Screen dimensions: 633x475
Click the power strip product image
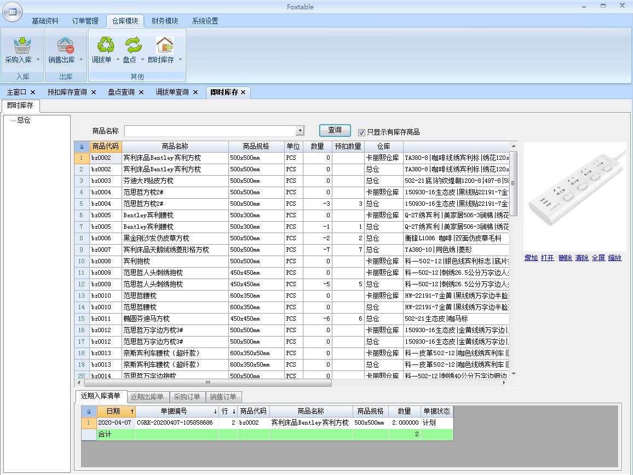[x=574, y=196]
